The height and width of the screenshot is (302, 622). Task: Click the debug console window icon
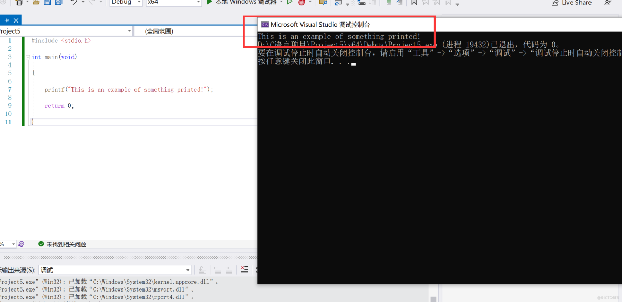[265, 25]
